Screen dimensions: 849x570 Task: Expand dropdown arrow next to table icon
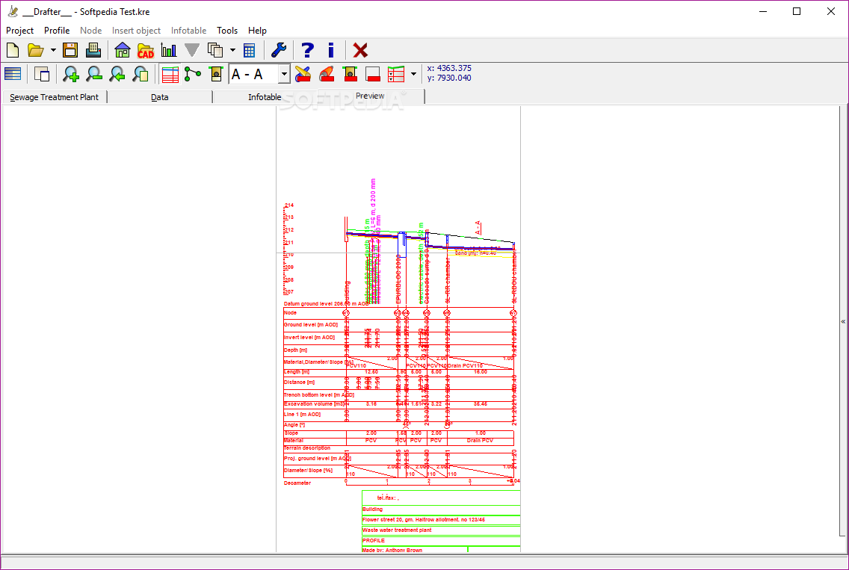[x=414, y=74]
